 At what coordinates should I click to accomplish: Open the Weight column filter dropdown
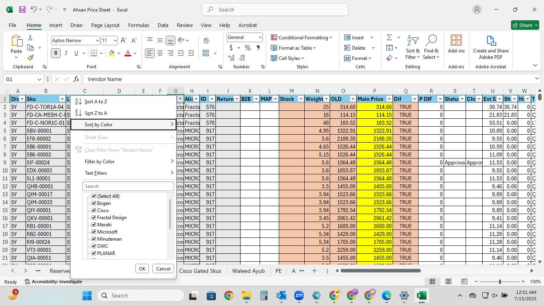[327, 99]
